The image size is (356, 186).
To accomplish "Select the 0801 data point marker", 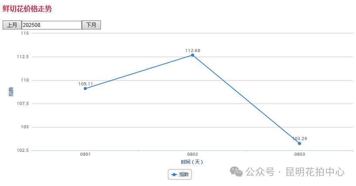I will (85, 88).
